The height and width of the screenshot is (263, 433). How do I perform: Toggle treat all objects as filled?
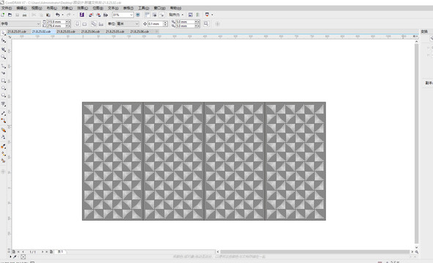pyautogui.click(x=206, y=24)
